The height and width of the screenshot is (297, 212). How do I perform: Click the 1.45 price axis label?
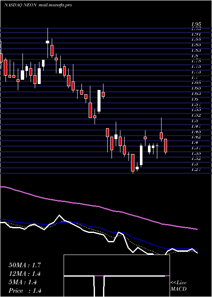click(196, 132)
